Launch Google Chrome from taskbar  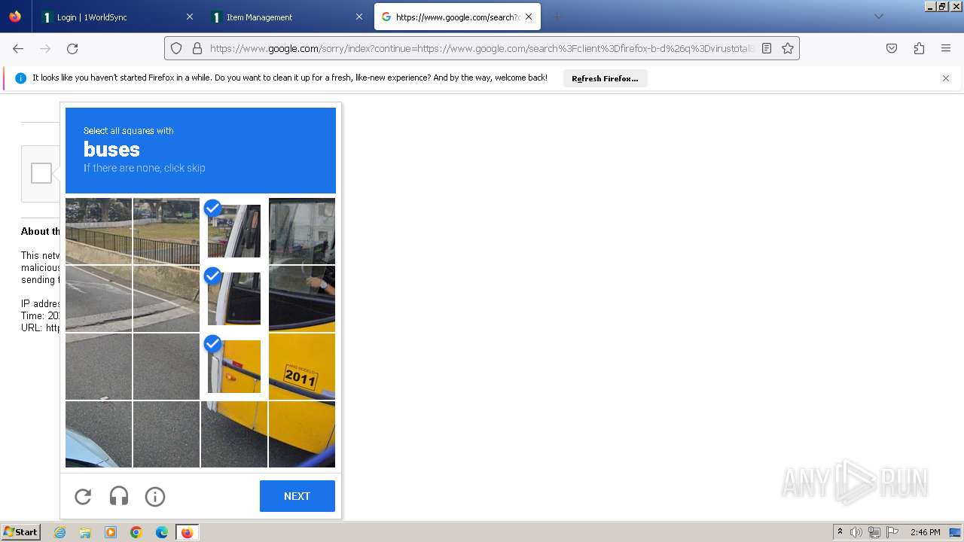coord(136,532)
